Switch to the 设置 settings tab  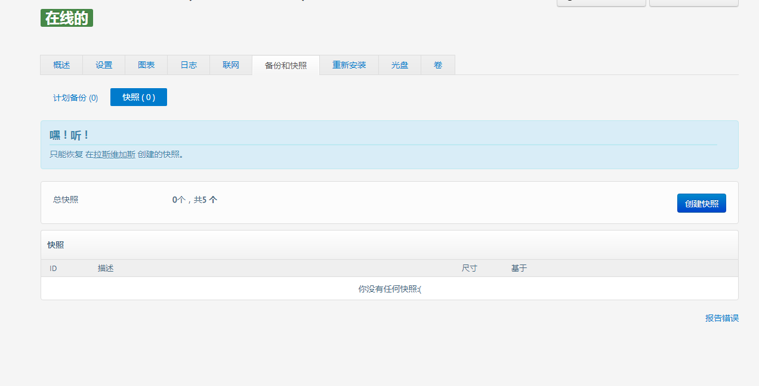[104, 65]
